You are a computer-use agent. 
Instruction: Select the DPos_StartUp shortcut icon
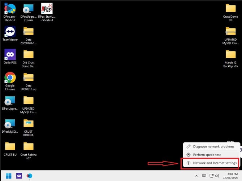pos(47,12)
